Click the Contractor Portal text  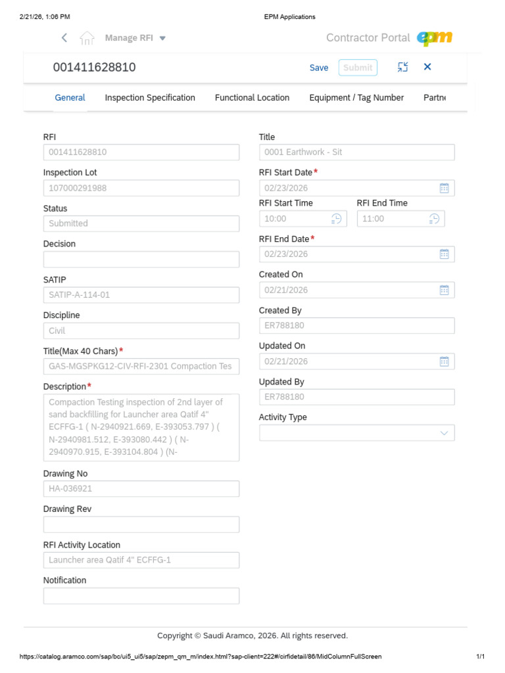pyautogui.click(x=368, y=37)
